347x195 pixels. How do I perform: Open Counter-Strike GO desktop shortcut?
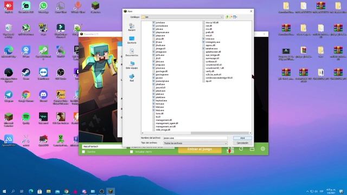(61, 97)
